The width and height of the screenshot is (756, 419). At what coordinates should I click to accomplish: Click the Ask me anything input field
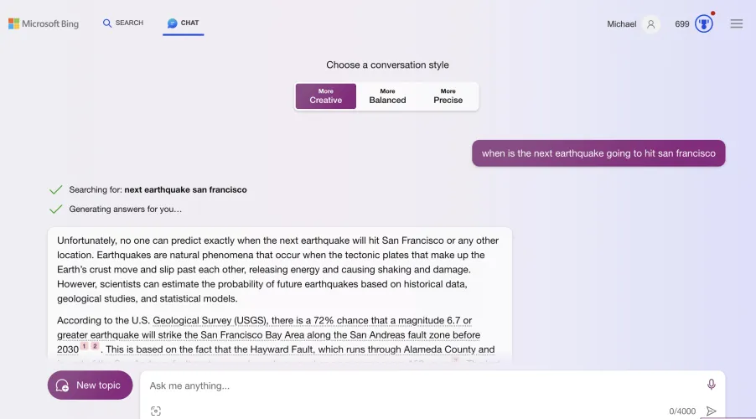(419, 385)
